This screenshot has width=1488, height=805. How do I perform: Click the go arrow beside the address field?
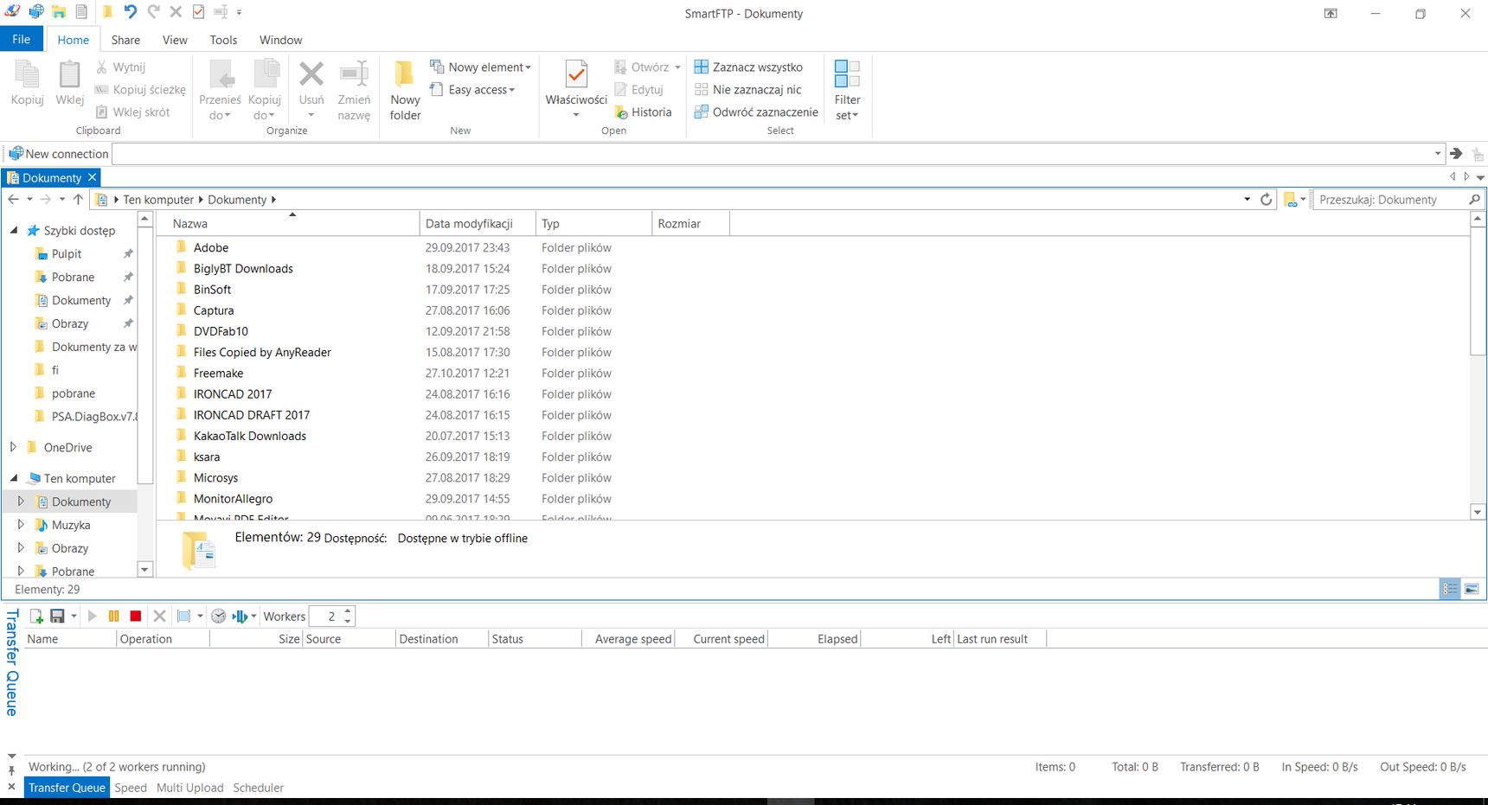point(1456,154)
